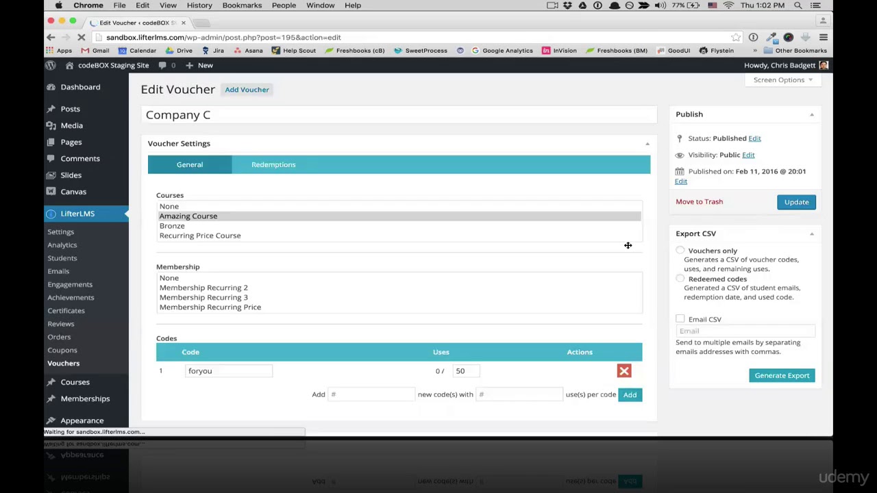Open the Apple menu

[x=59, y=5]
